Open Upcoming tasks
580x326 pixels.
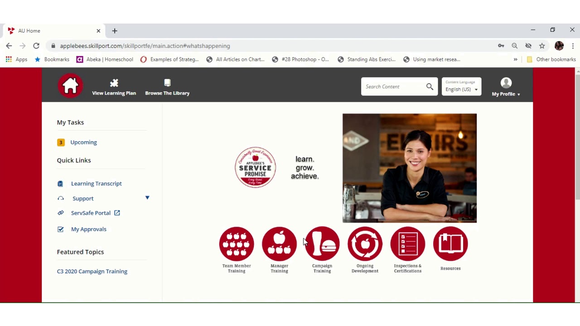pyautogui.click(x=83, y=142)
